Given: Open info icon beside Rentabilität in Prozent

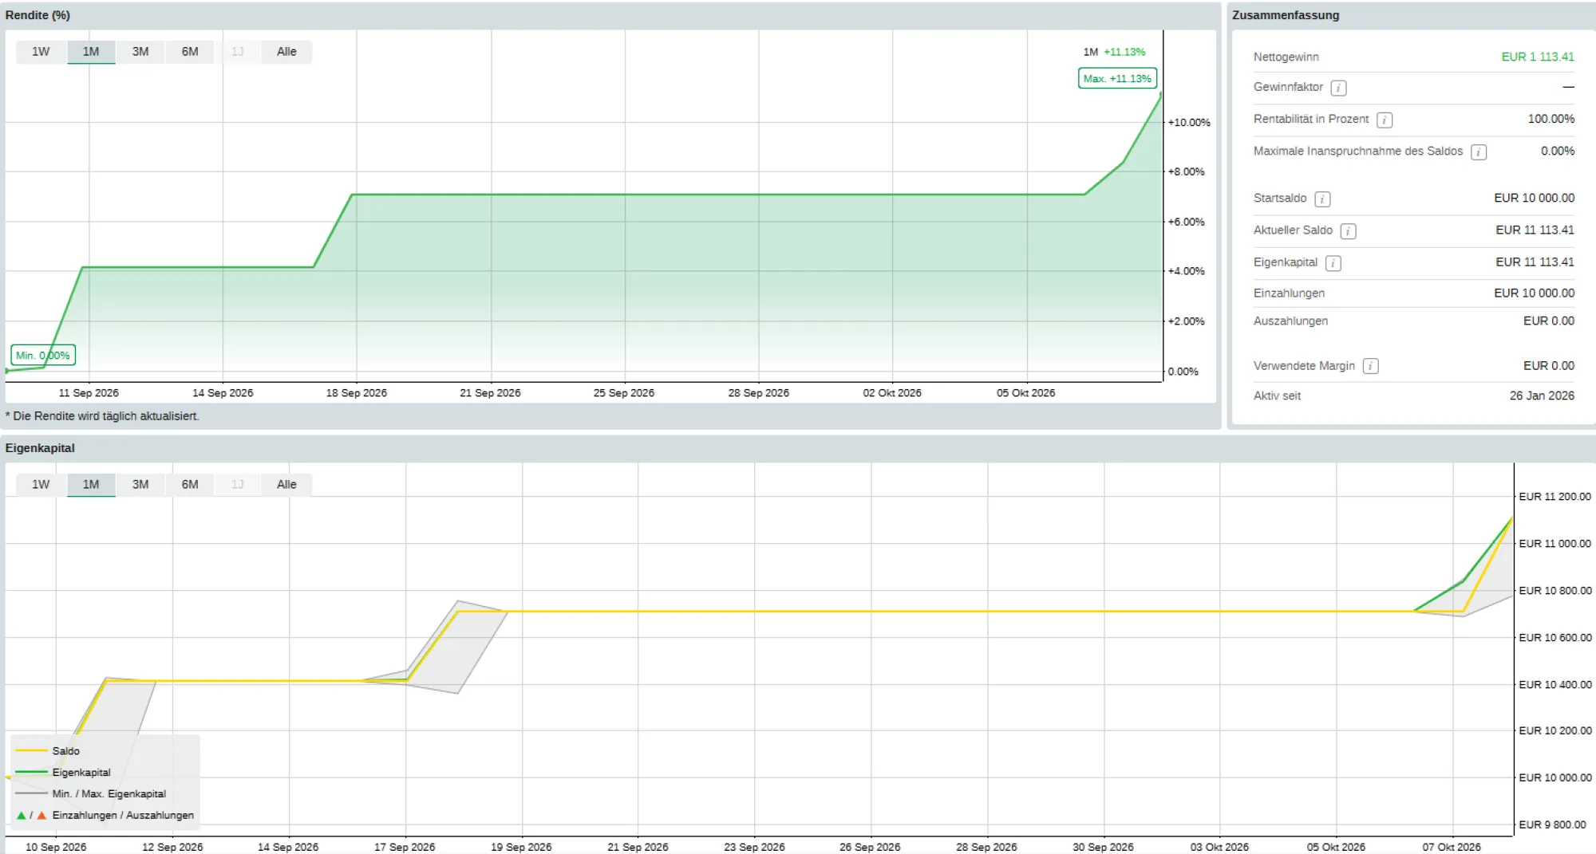Looking at the screenshot, I should tap(1385, 120).
